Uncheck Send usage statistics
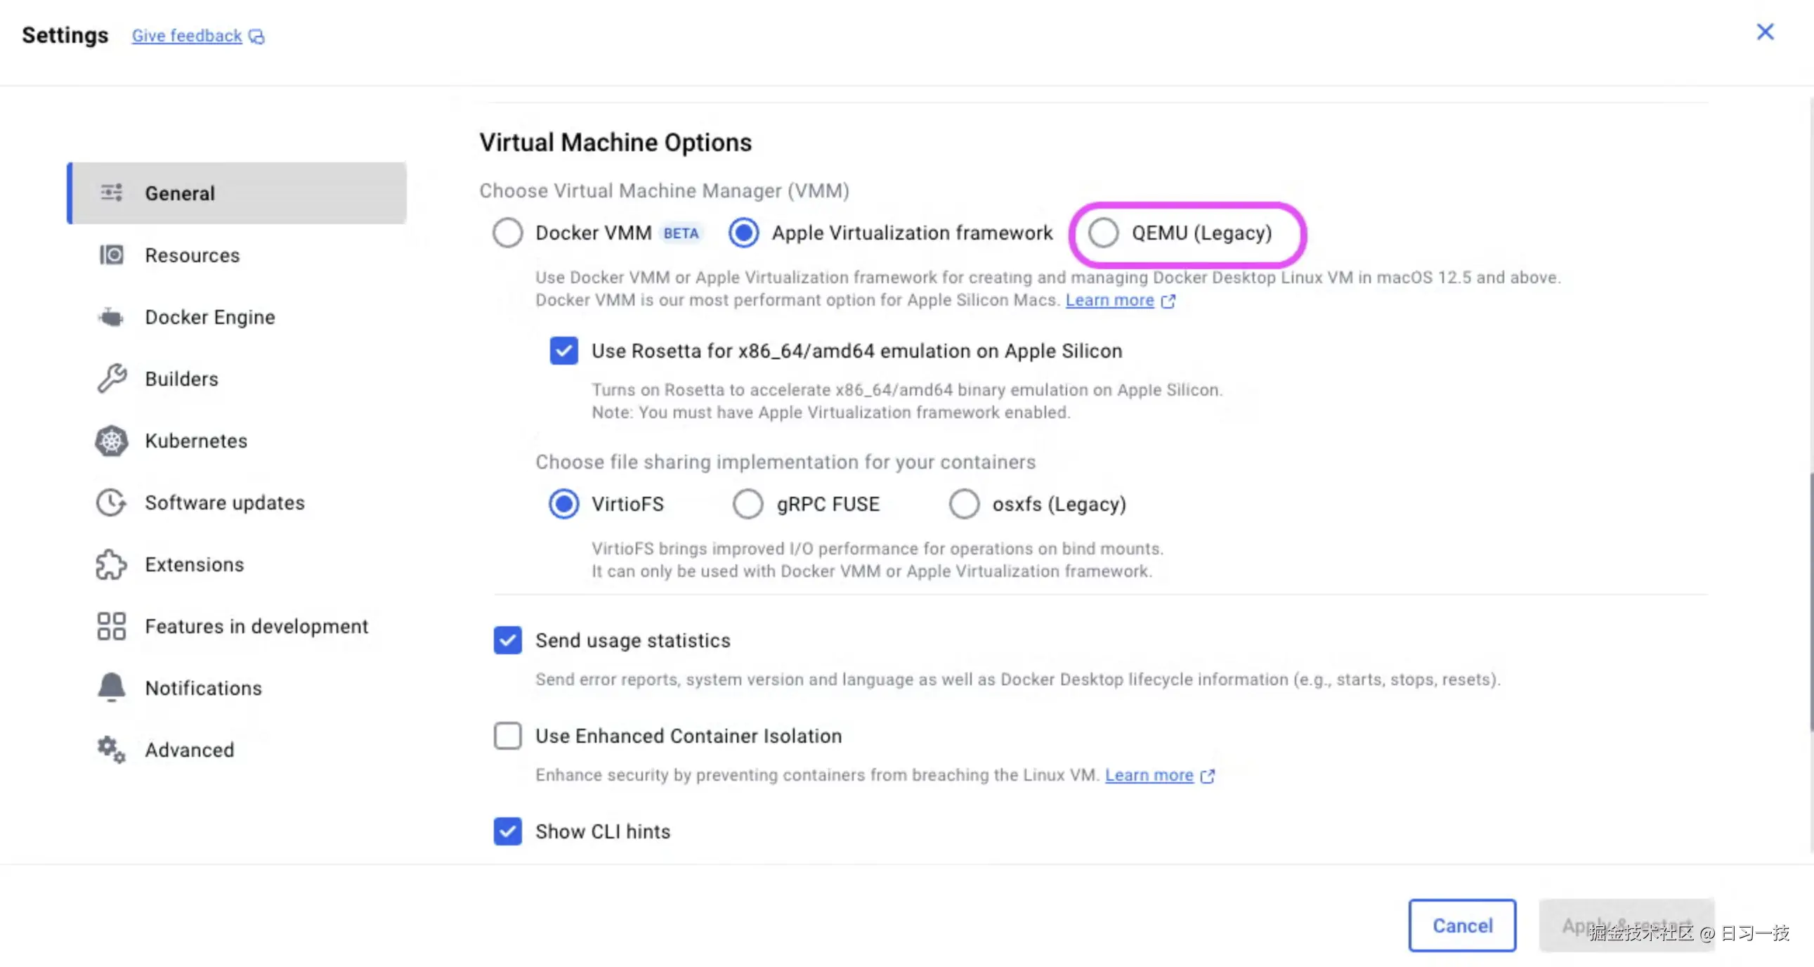The height and width of the screenshot is (967, 1814). [508, 640]
